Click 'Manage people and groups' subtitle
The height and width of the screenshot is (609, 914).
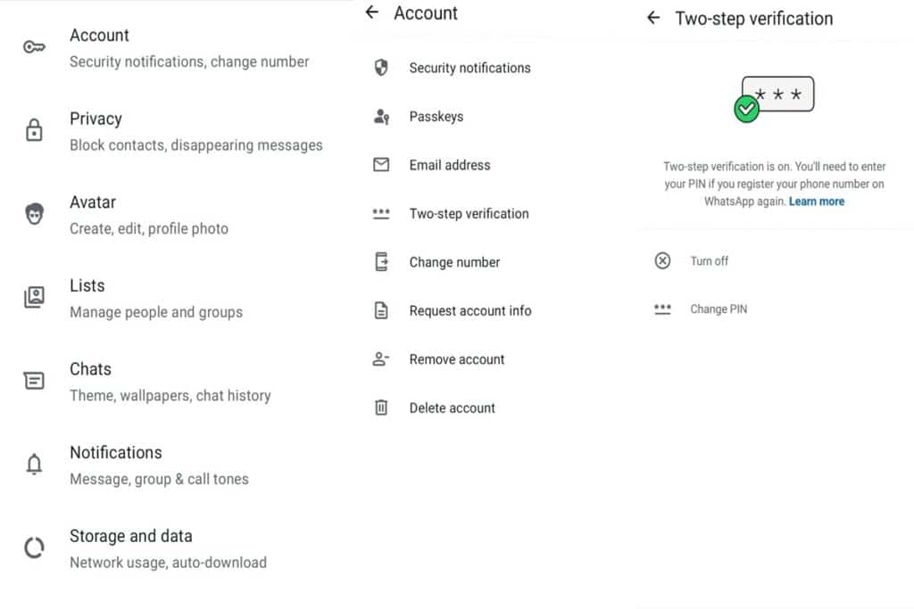[155, 312]
